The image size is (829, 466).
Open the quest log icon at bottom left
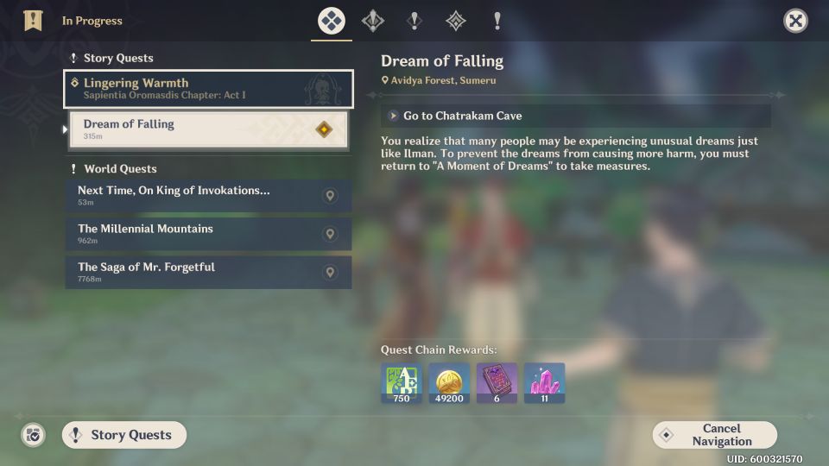(33, 435)
